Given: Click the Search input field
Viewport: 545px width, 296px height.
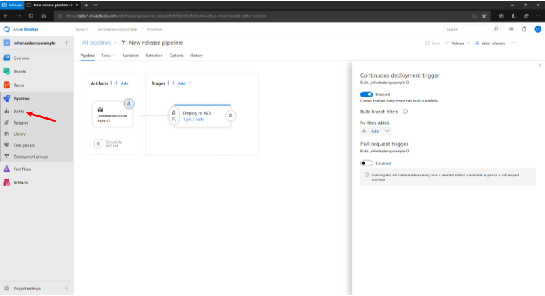Looking at the screenshot, I should (x=467, y=29).
